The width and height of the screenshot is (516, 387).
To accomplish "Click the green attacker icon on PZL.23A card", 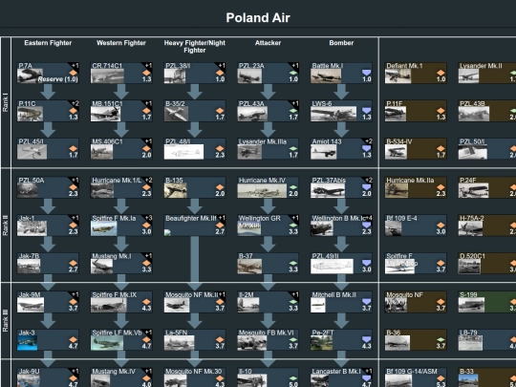I will pos(293,73).
